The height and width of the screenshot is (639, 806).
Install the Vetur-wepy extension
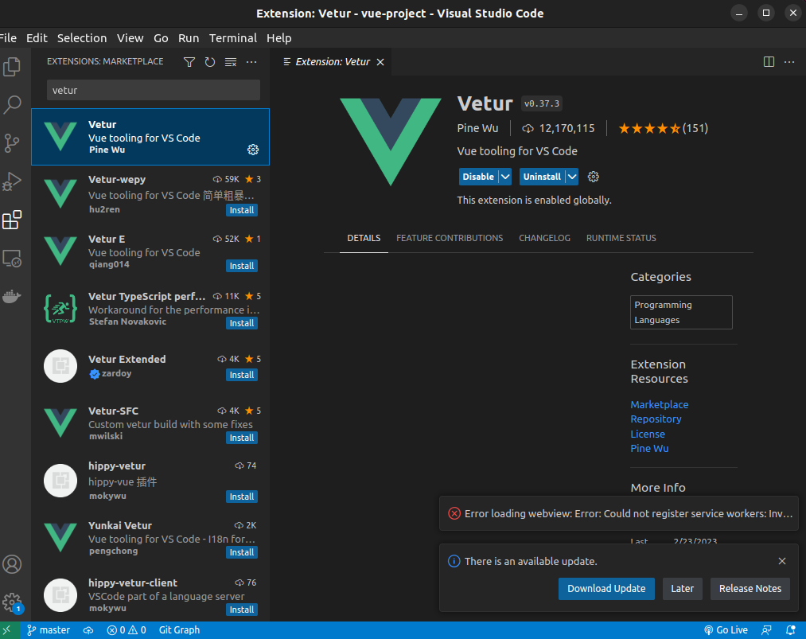click(242, 210)
